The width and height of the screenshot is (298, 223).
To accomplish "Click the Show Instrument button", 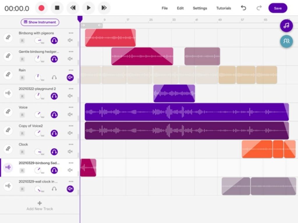I will [40, 22].
